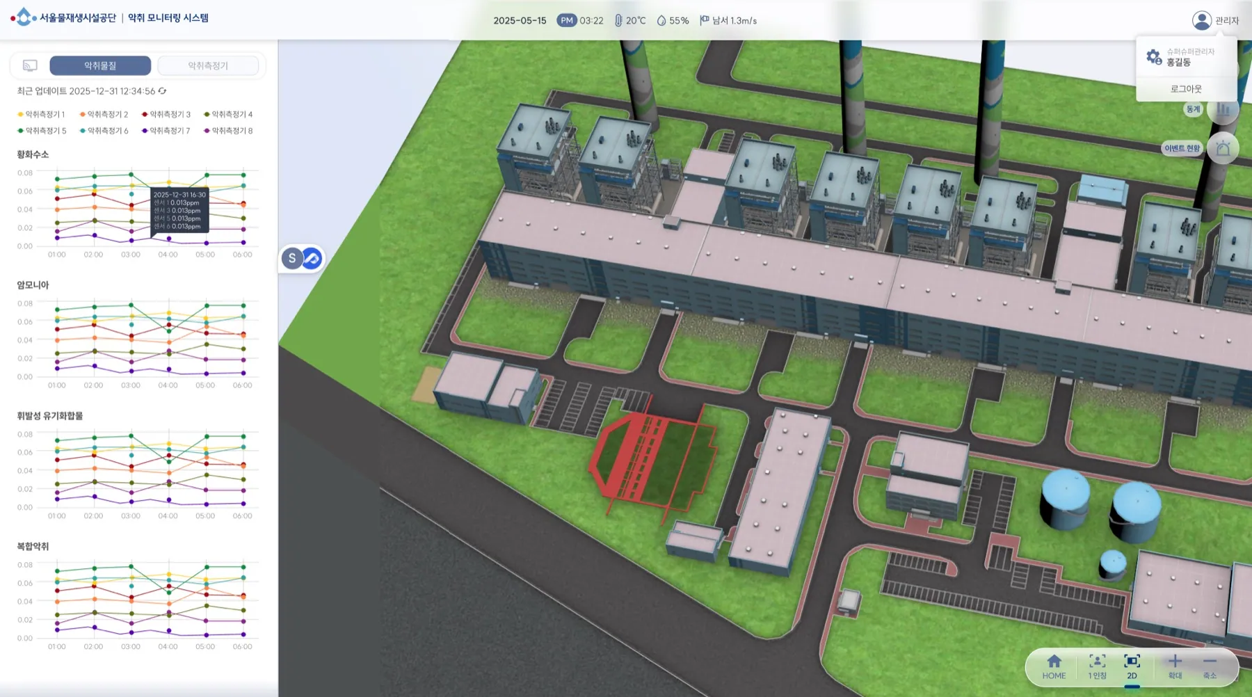The height and width of the screenshot is (697, 1252).
Task: Toggle the 악취측정기 1 legend series
Action: click(x=41, y=114)
